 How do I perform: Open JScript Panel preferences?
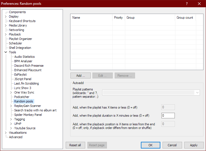click(23, 79)
